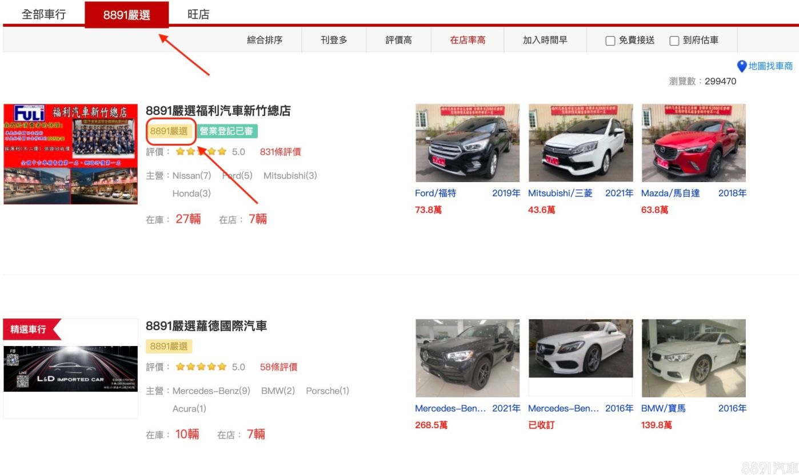Click the 8891嚴選 badge under 福利汽車新竹總店
Screen dimensions: 799x475
click(169, 131)
